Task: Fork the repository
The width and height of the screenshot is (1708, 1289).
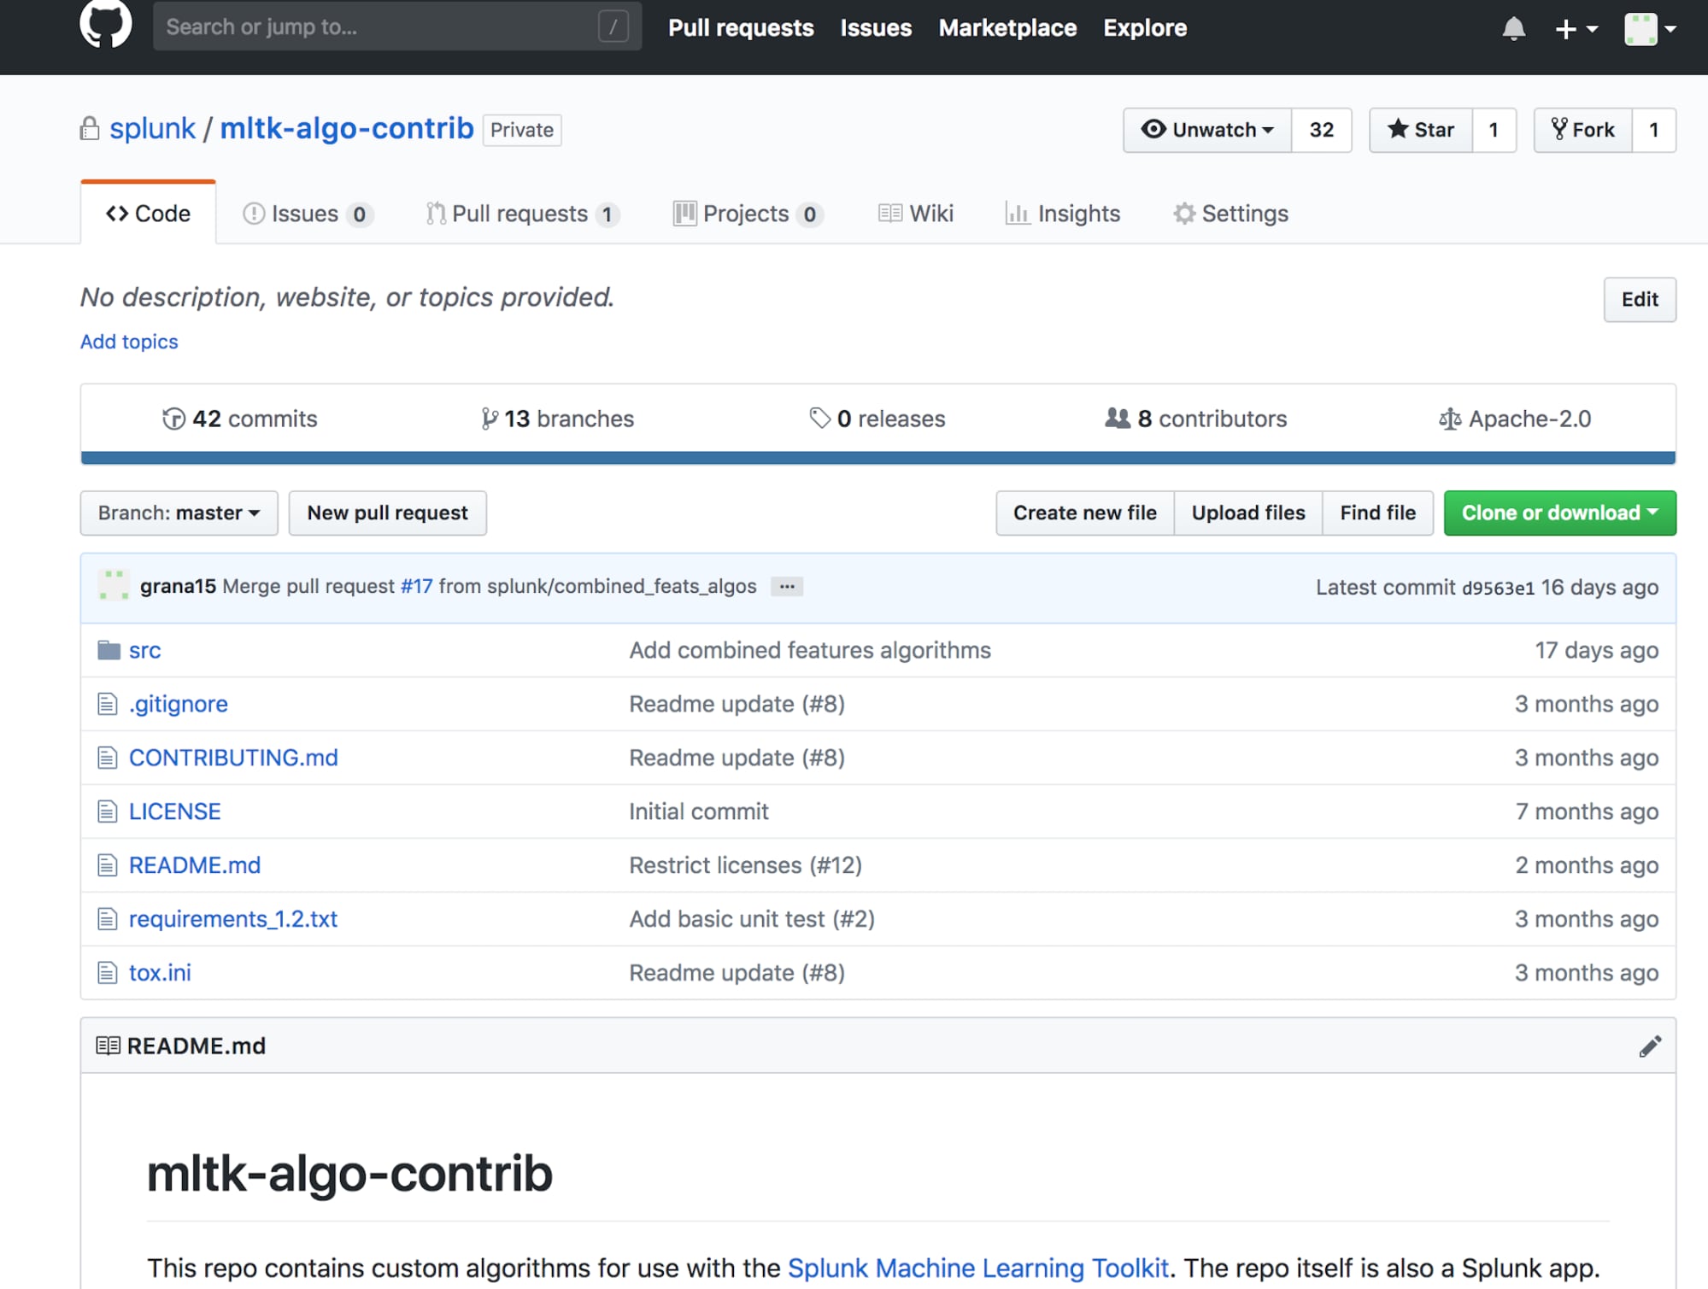Action: tap(1583, 130)
